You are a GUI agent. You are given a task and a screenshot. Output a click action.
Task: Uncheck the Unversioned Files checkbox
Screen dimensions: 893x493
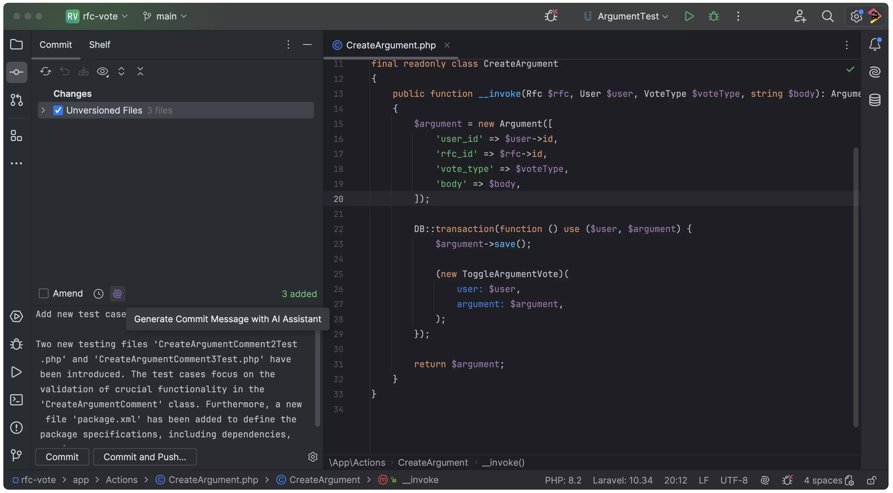click(58, 110)
